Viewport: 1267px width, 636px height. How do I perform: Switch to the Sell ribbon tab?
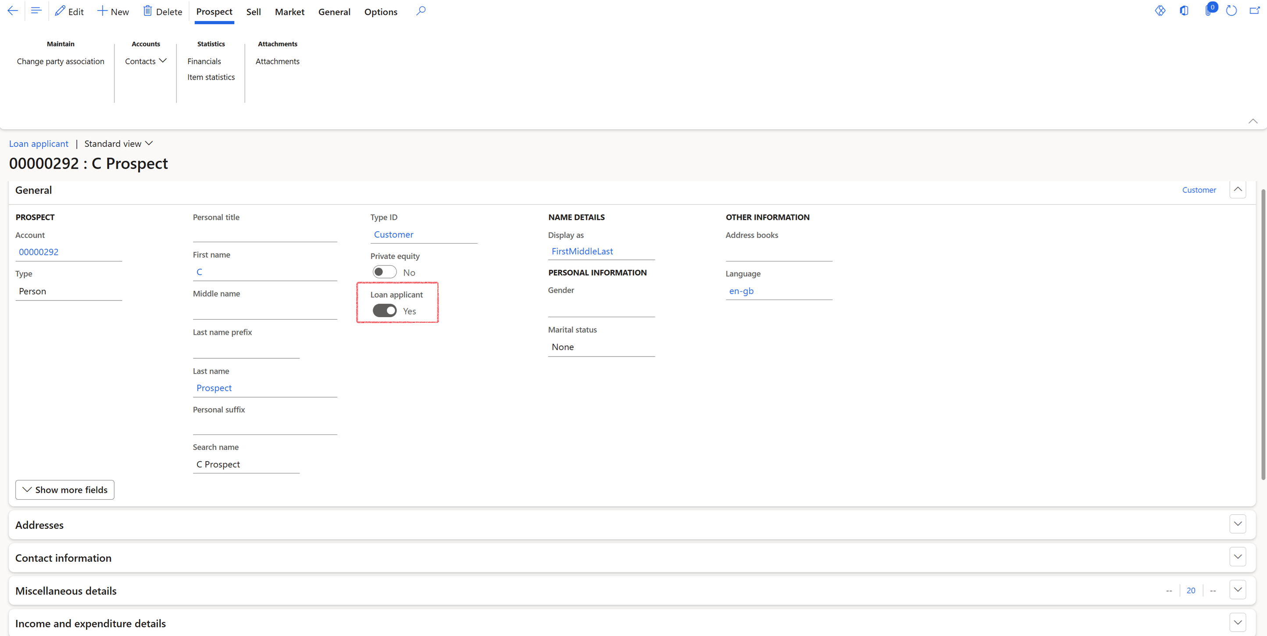click(253, 12)
